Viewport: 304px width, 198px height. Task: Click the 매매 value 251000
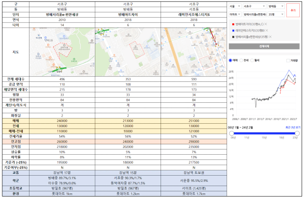coord(194,121)
